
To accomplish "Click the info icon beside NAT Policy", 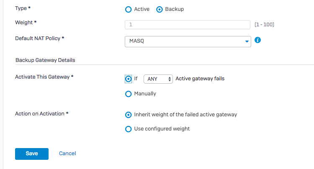I will tap(257, 40).
